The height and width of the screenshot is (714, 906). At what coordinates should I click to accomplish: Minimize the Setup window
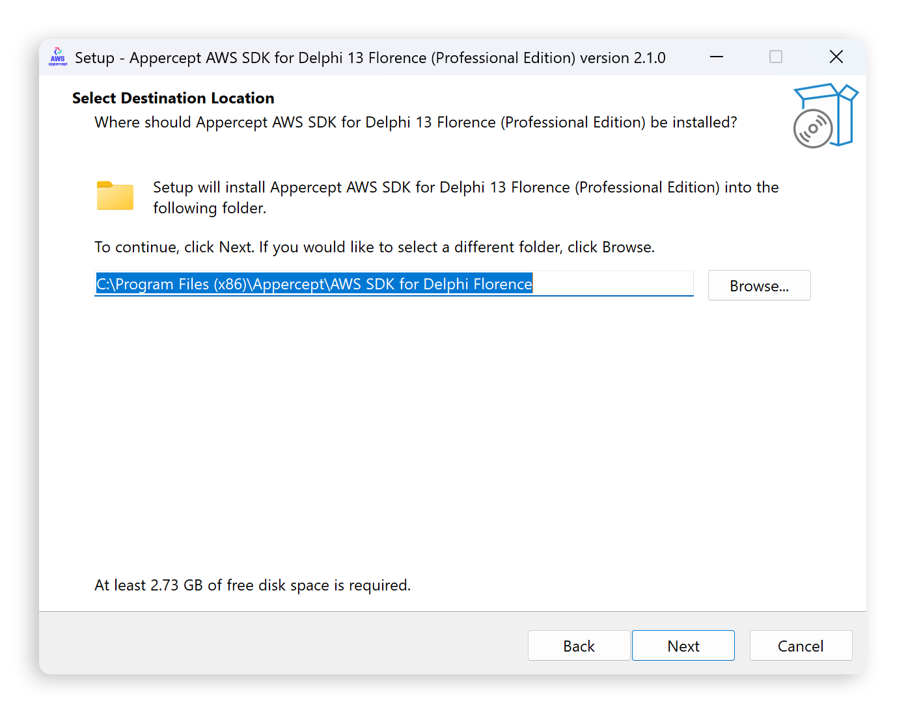(717, 57)
